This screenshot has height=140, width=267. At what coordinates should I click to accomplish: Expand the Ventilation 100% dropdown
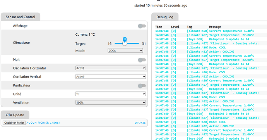point(111,103)
